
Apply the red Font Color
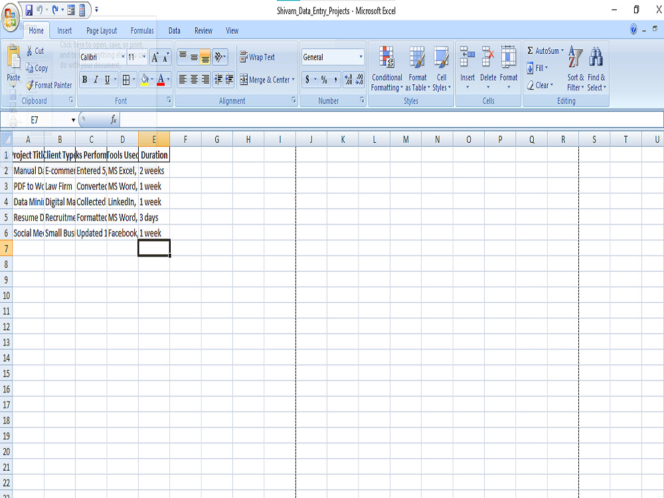coord(161,80)
